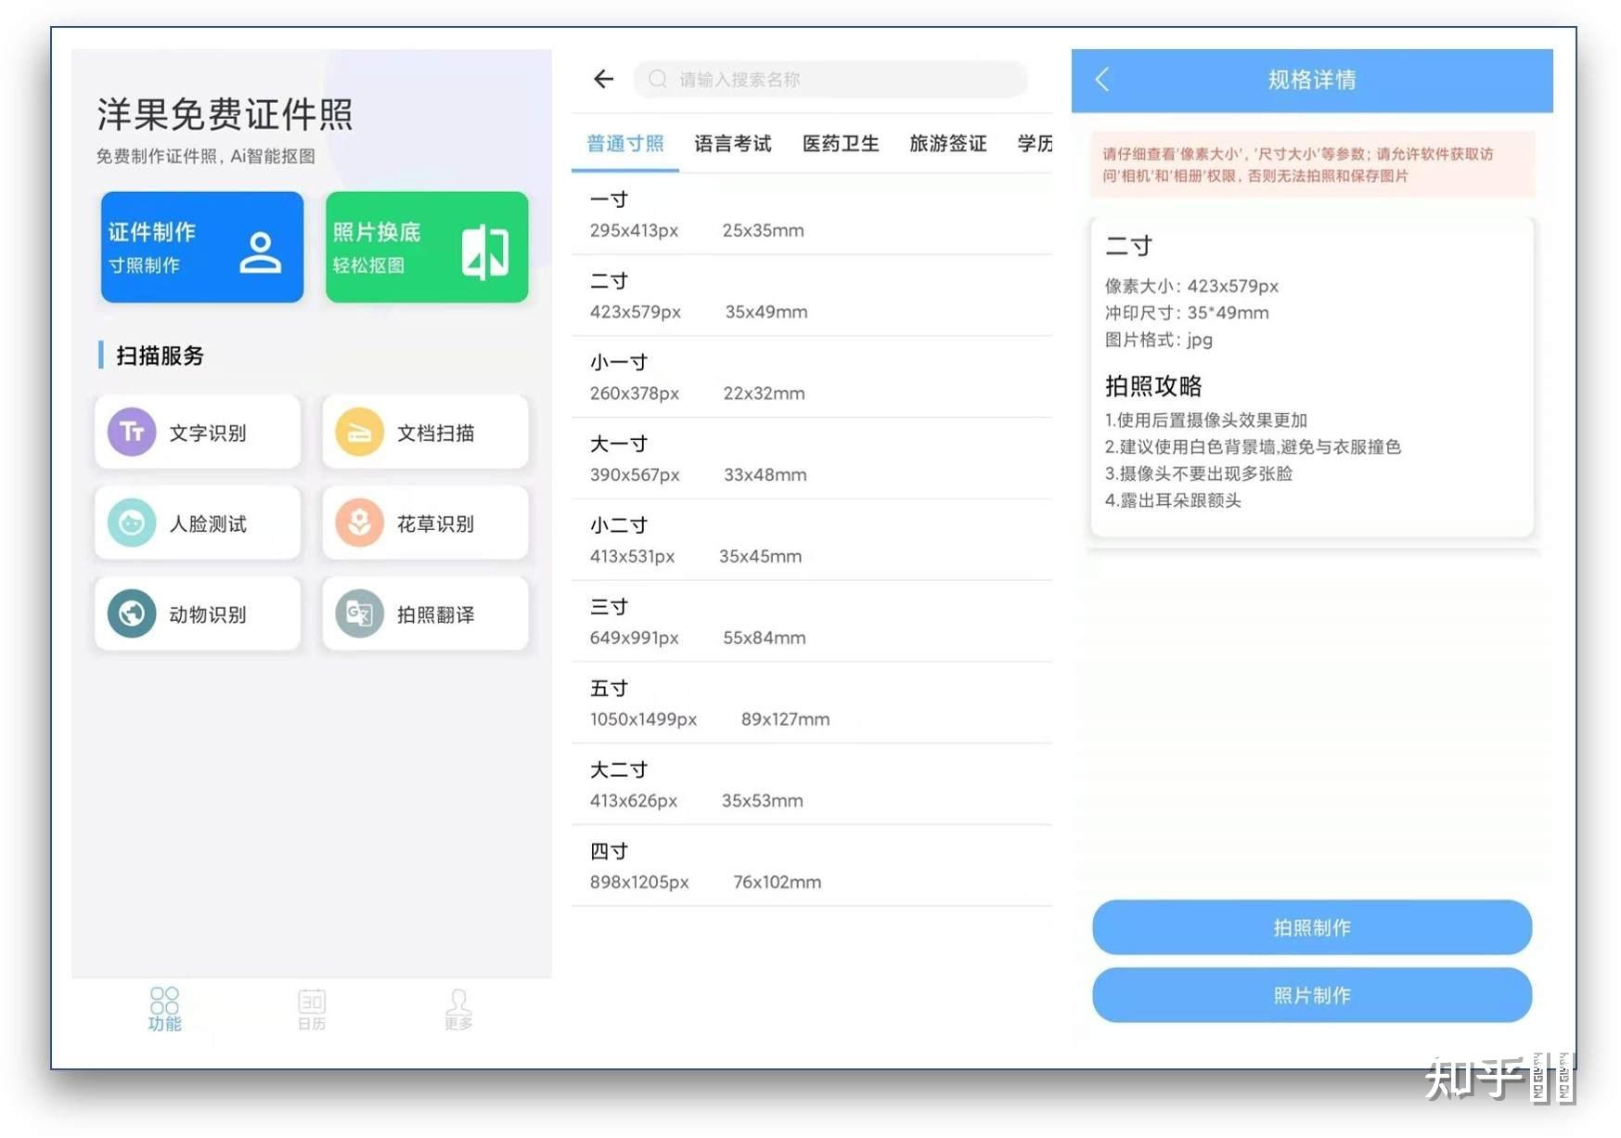Click the tip 使用后置摄像头效果更加
The image size is (1621, 1138).
pyautogui.click(x=1206, y=420)
